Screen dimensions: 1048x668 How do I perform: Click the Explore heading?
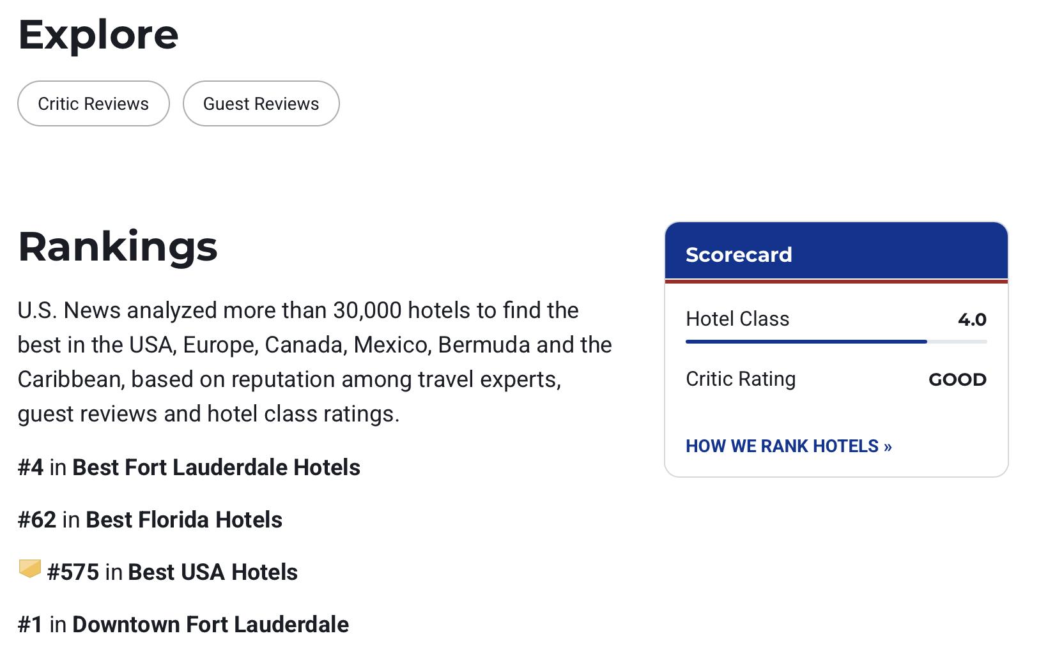(x=98, y=34)
